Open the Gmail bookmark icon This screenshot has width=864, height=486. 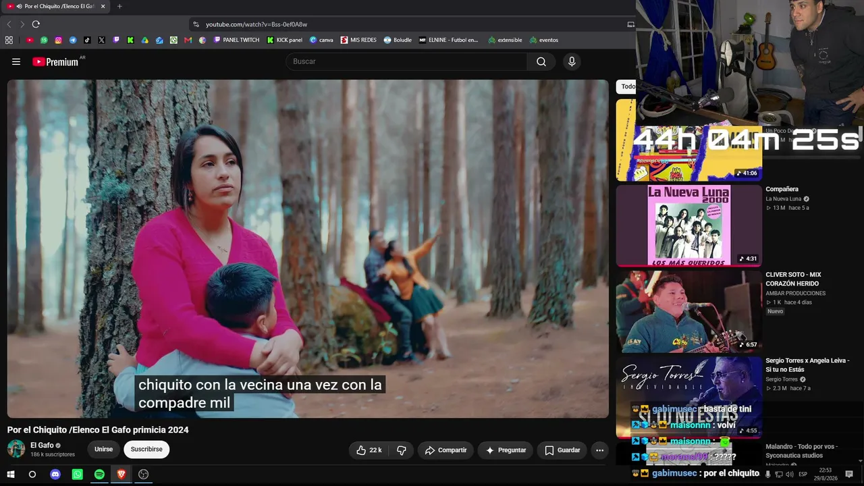point(188,40)
